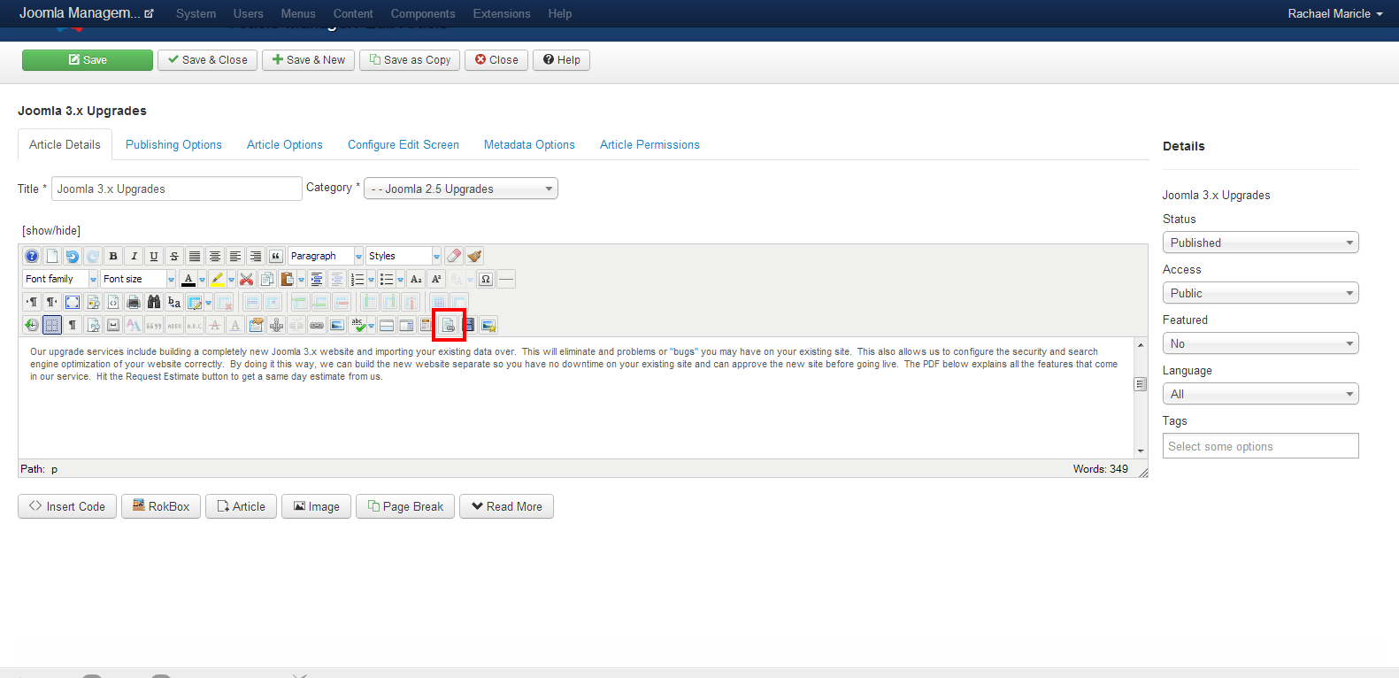Insert a blockquote

pyautogui.click(x=276, y=256)
